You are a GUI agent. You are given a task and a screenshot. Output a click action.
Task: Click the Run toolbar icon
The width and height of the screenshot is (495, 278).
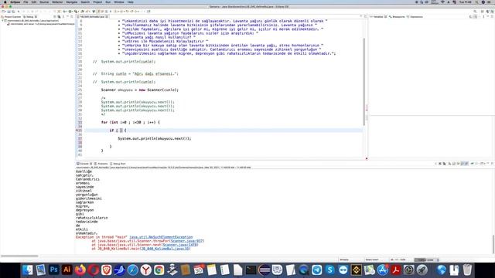pos(70,12)
